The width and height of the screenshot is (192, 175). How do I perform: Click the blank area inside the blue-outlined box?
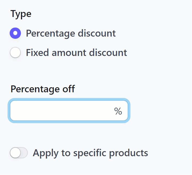[x=59, y=111]
